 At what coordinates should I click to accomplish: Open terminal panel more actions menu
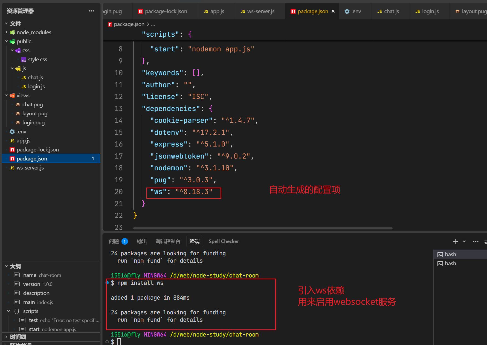[x=476, y=241]
